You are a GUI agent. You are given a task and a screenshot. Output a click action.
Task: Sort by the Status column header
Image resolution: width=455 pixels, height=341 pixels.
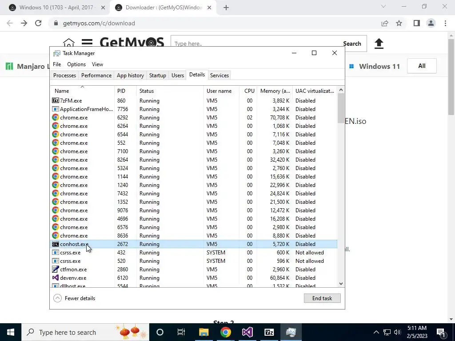click(170, 91)
